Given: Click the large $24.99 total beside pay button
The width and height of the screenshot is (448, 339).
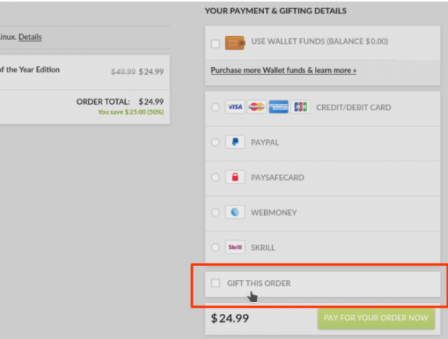Looking at the screenshot, I should [230, 318].
